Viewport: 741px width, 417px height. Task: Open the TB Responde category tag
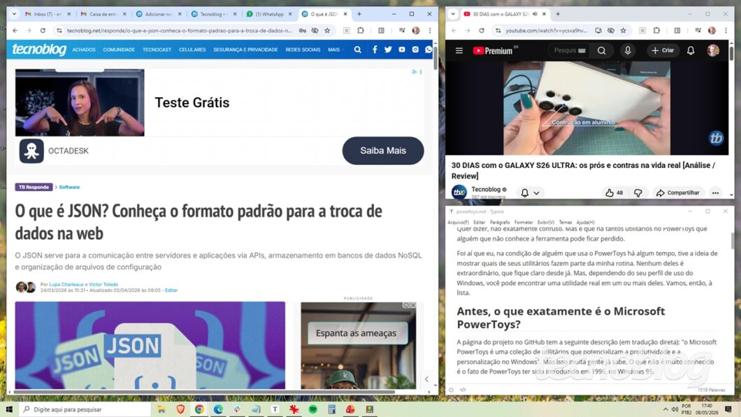click(x=34, y=188)
